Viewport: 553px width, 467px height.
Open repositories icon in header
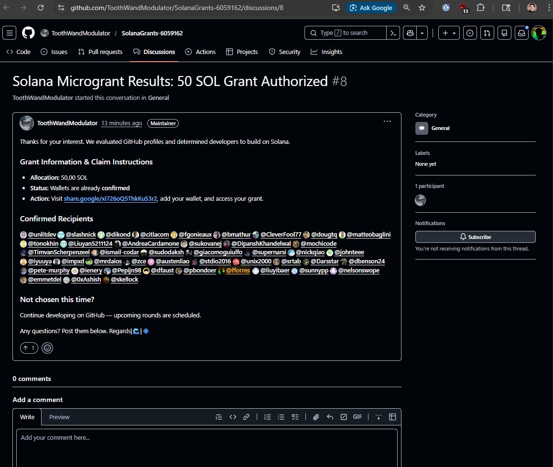[504, 33]
